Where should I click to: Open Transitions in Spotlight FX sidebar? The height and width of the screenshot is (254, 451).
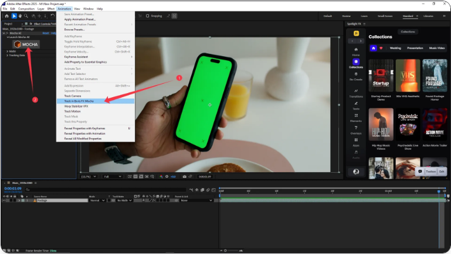pyautogui.click(x=356, y=92)
